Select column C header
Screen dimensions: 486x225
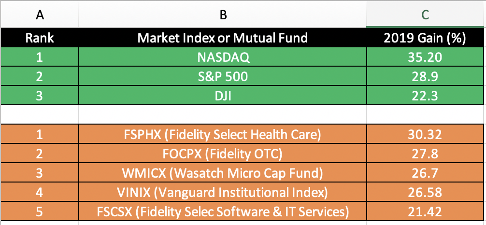coord(426,15)
